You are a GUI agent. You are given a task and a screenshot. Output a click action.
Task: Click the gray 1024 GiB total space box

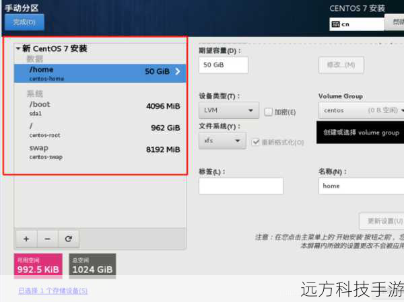[x=92, y=266]
